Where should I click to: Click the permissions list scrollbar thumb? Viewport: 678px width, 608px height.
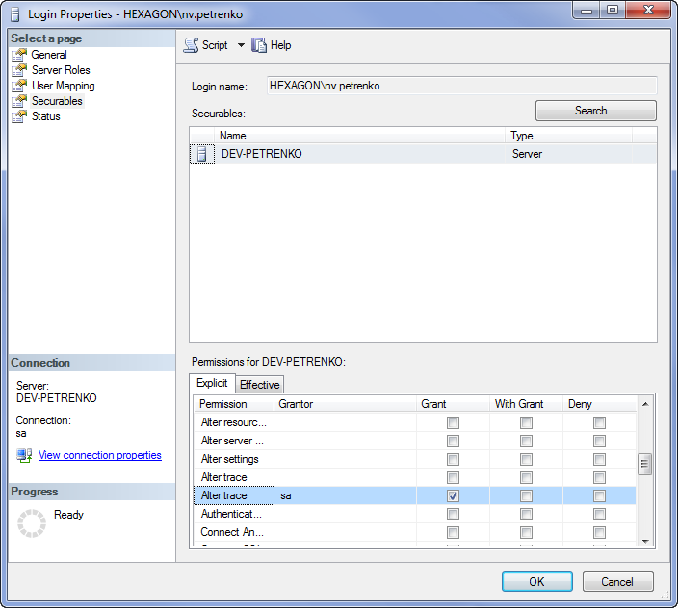[645, 464]
